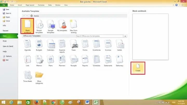Open the Windows Start menu
Image resolution: width=187 pixels, height=105 pixels.
pyautogui.click(x=3, y=102)
